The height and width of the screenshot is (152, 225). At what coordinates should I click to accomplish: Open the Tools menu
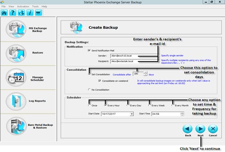(35, 6)
